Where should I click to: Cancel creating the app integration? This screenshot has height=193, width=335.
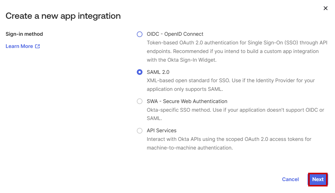point(290,179)
